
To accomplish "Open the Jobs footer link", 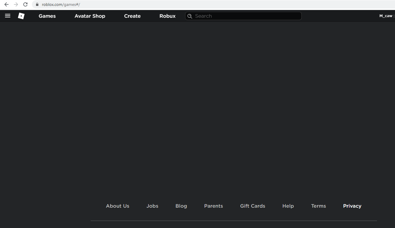I will 152,206.
